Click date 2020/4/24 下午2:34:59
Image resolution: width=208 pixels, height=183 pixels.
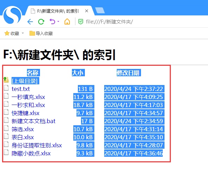[134, 121]
